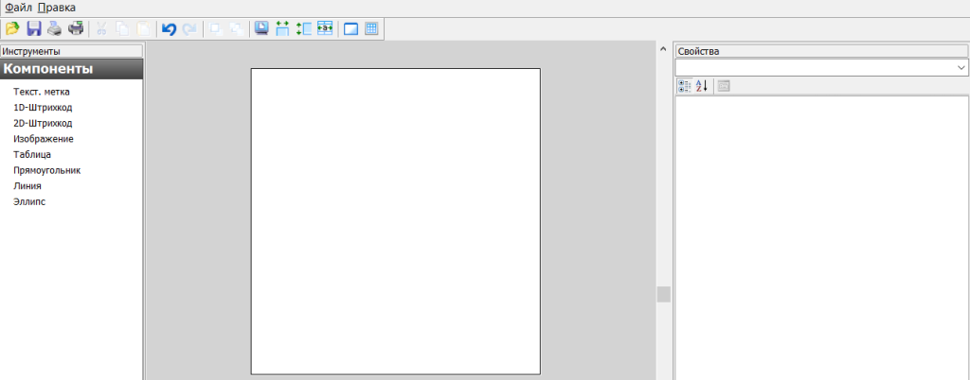This screenshot has height=380, width=970.
Task: Open a file with the folder icon
Action: click(x=12, y=28)
